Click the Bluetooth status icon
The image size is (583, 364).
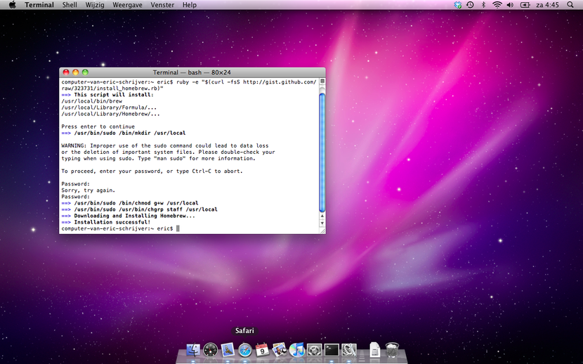pos(483,5)
